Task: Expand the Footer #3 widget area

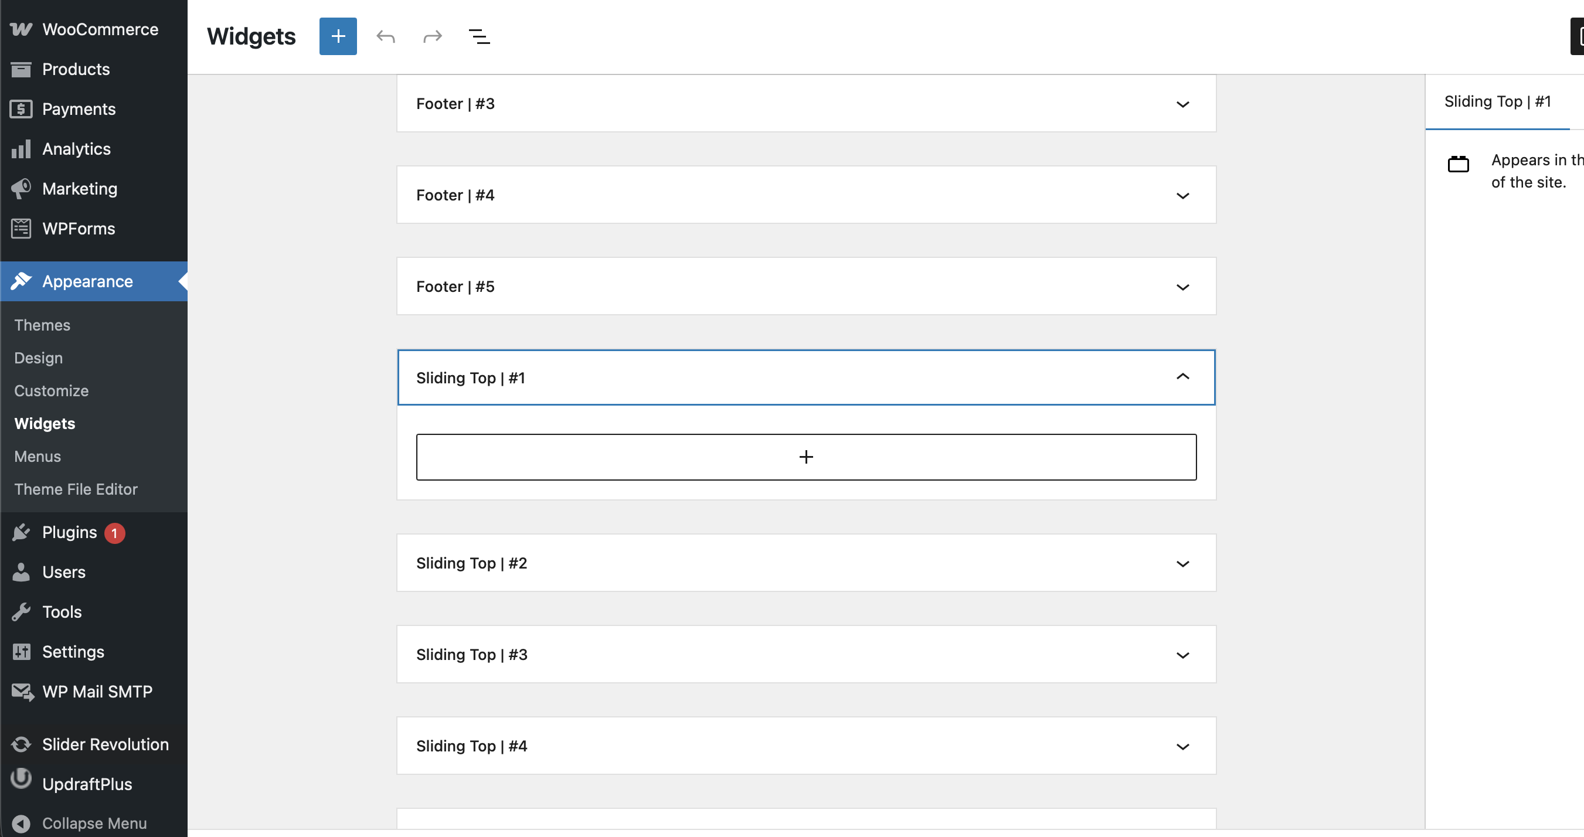Action: point(1182,104)
